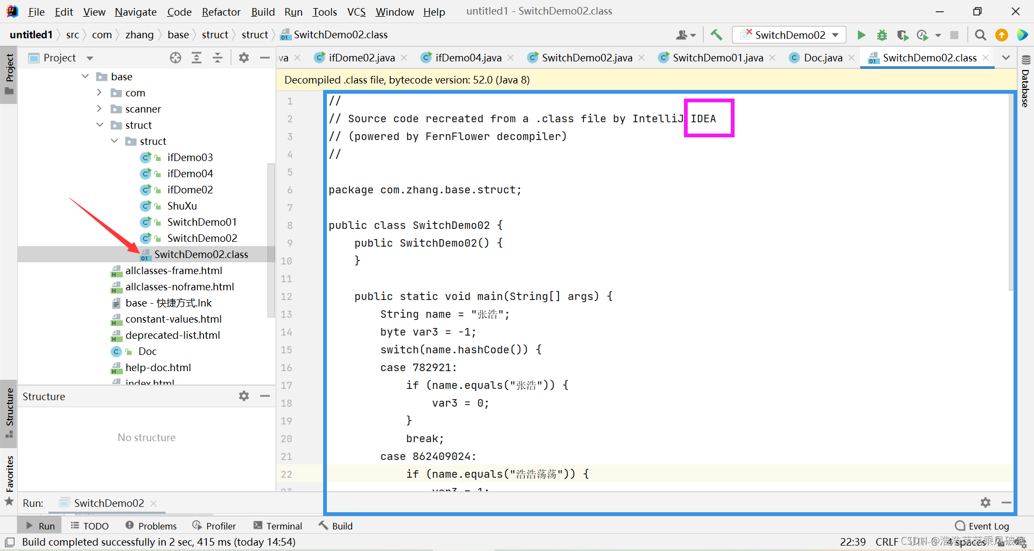This screenshot has width=1034, height=551.
Task: Start debugging with the bug icon
Action: click(x=882, y=35)
